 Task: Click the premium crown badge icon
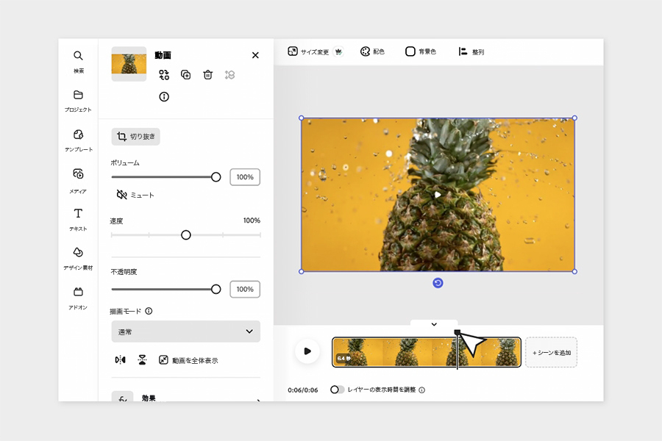coord(338,51)
